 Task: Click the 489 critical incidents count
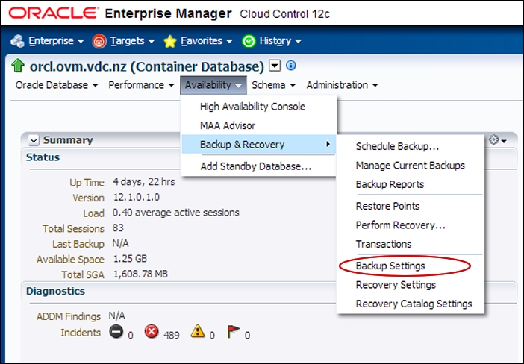[172, 335]
